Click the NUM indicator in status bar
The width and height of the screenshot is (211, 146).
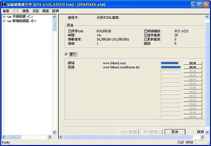pos(190,142)
